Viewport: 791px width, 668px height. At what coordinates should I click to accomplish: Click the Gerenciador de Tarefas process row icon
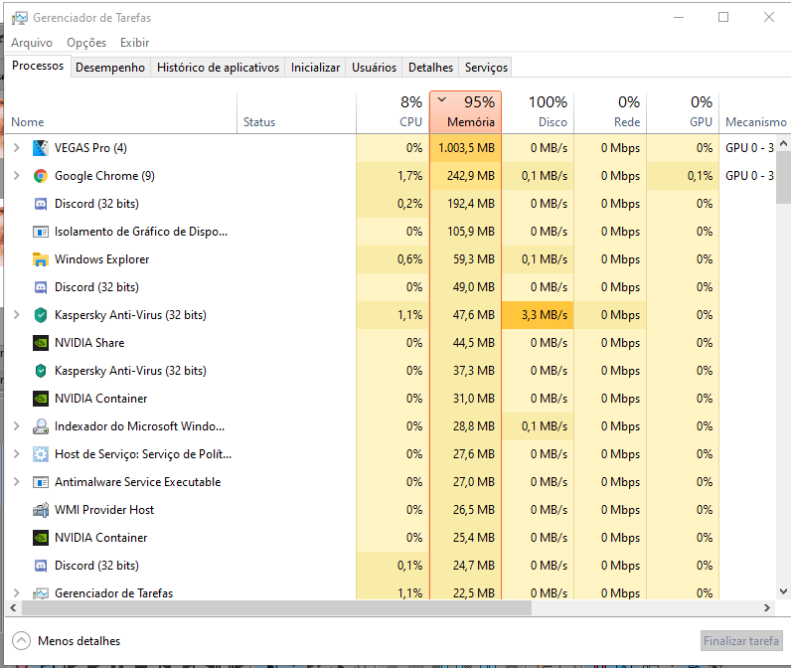(41, 593)
